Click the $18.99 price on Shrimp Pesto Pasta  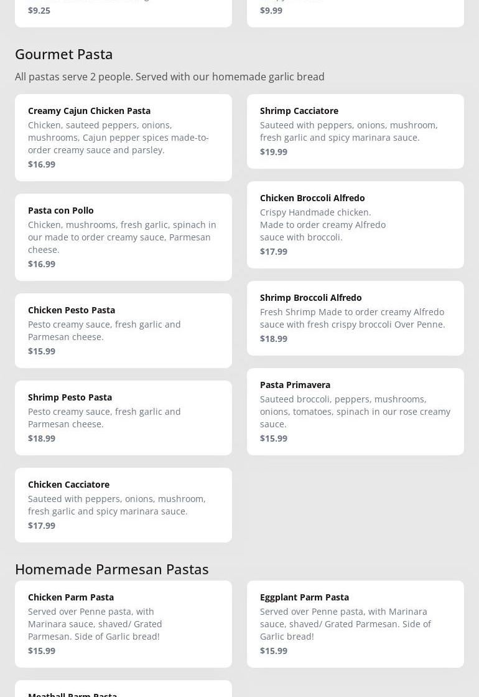[42, 438]
